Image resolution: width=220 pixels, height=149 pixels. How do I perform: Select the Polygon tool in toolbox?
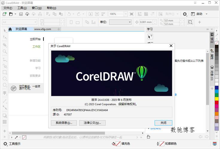[x=5, y=85]
